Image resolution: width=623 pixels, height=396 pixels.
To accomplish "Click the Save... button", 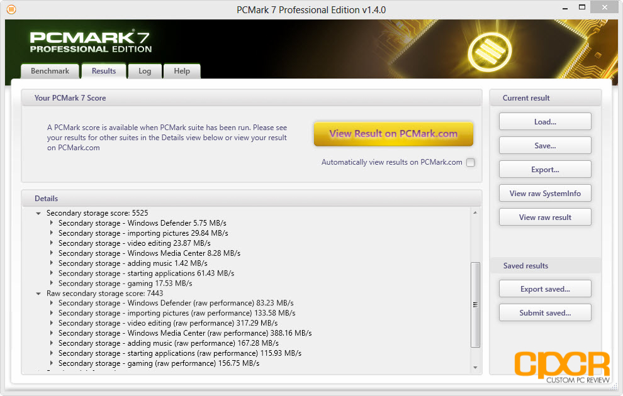I will coord(545,146).
